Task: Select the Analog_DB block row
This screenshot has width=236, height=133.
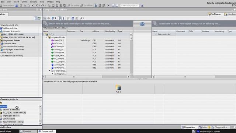Action: coord(86,65)
